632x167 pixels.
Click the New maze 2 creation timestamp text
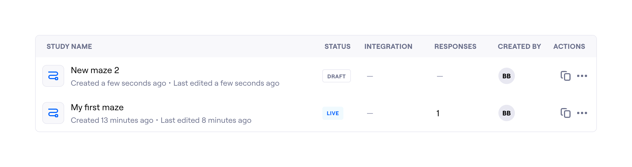[119, 83]
